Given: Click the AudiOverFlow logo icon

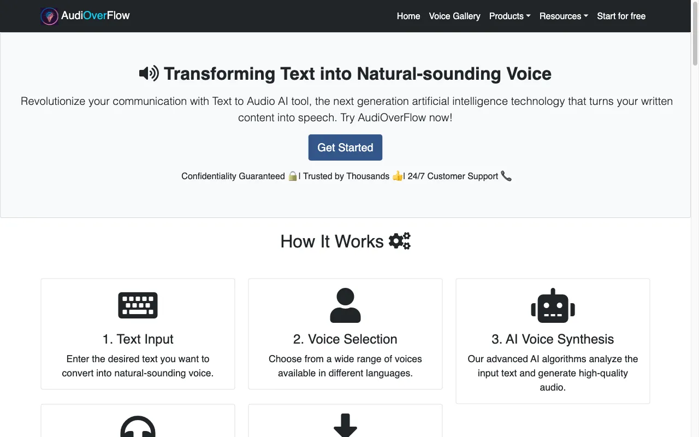Looking at the screenshot, I should [50, 16].
